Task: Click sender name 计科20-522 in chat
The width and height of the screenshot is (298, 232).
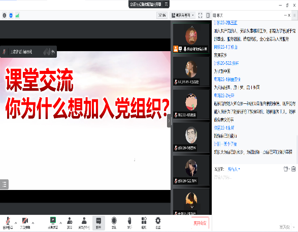Action: (x=226, y=63)
